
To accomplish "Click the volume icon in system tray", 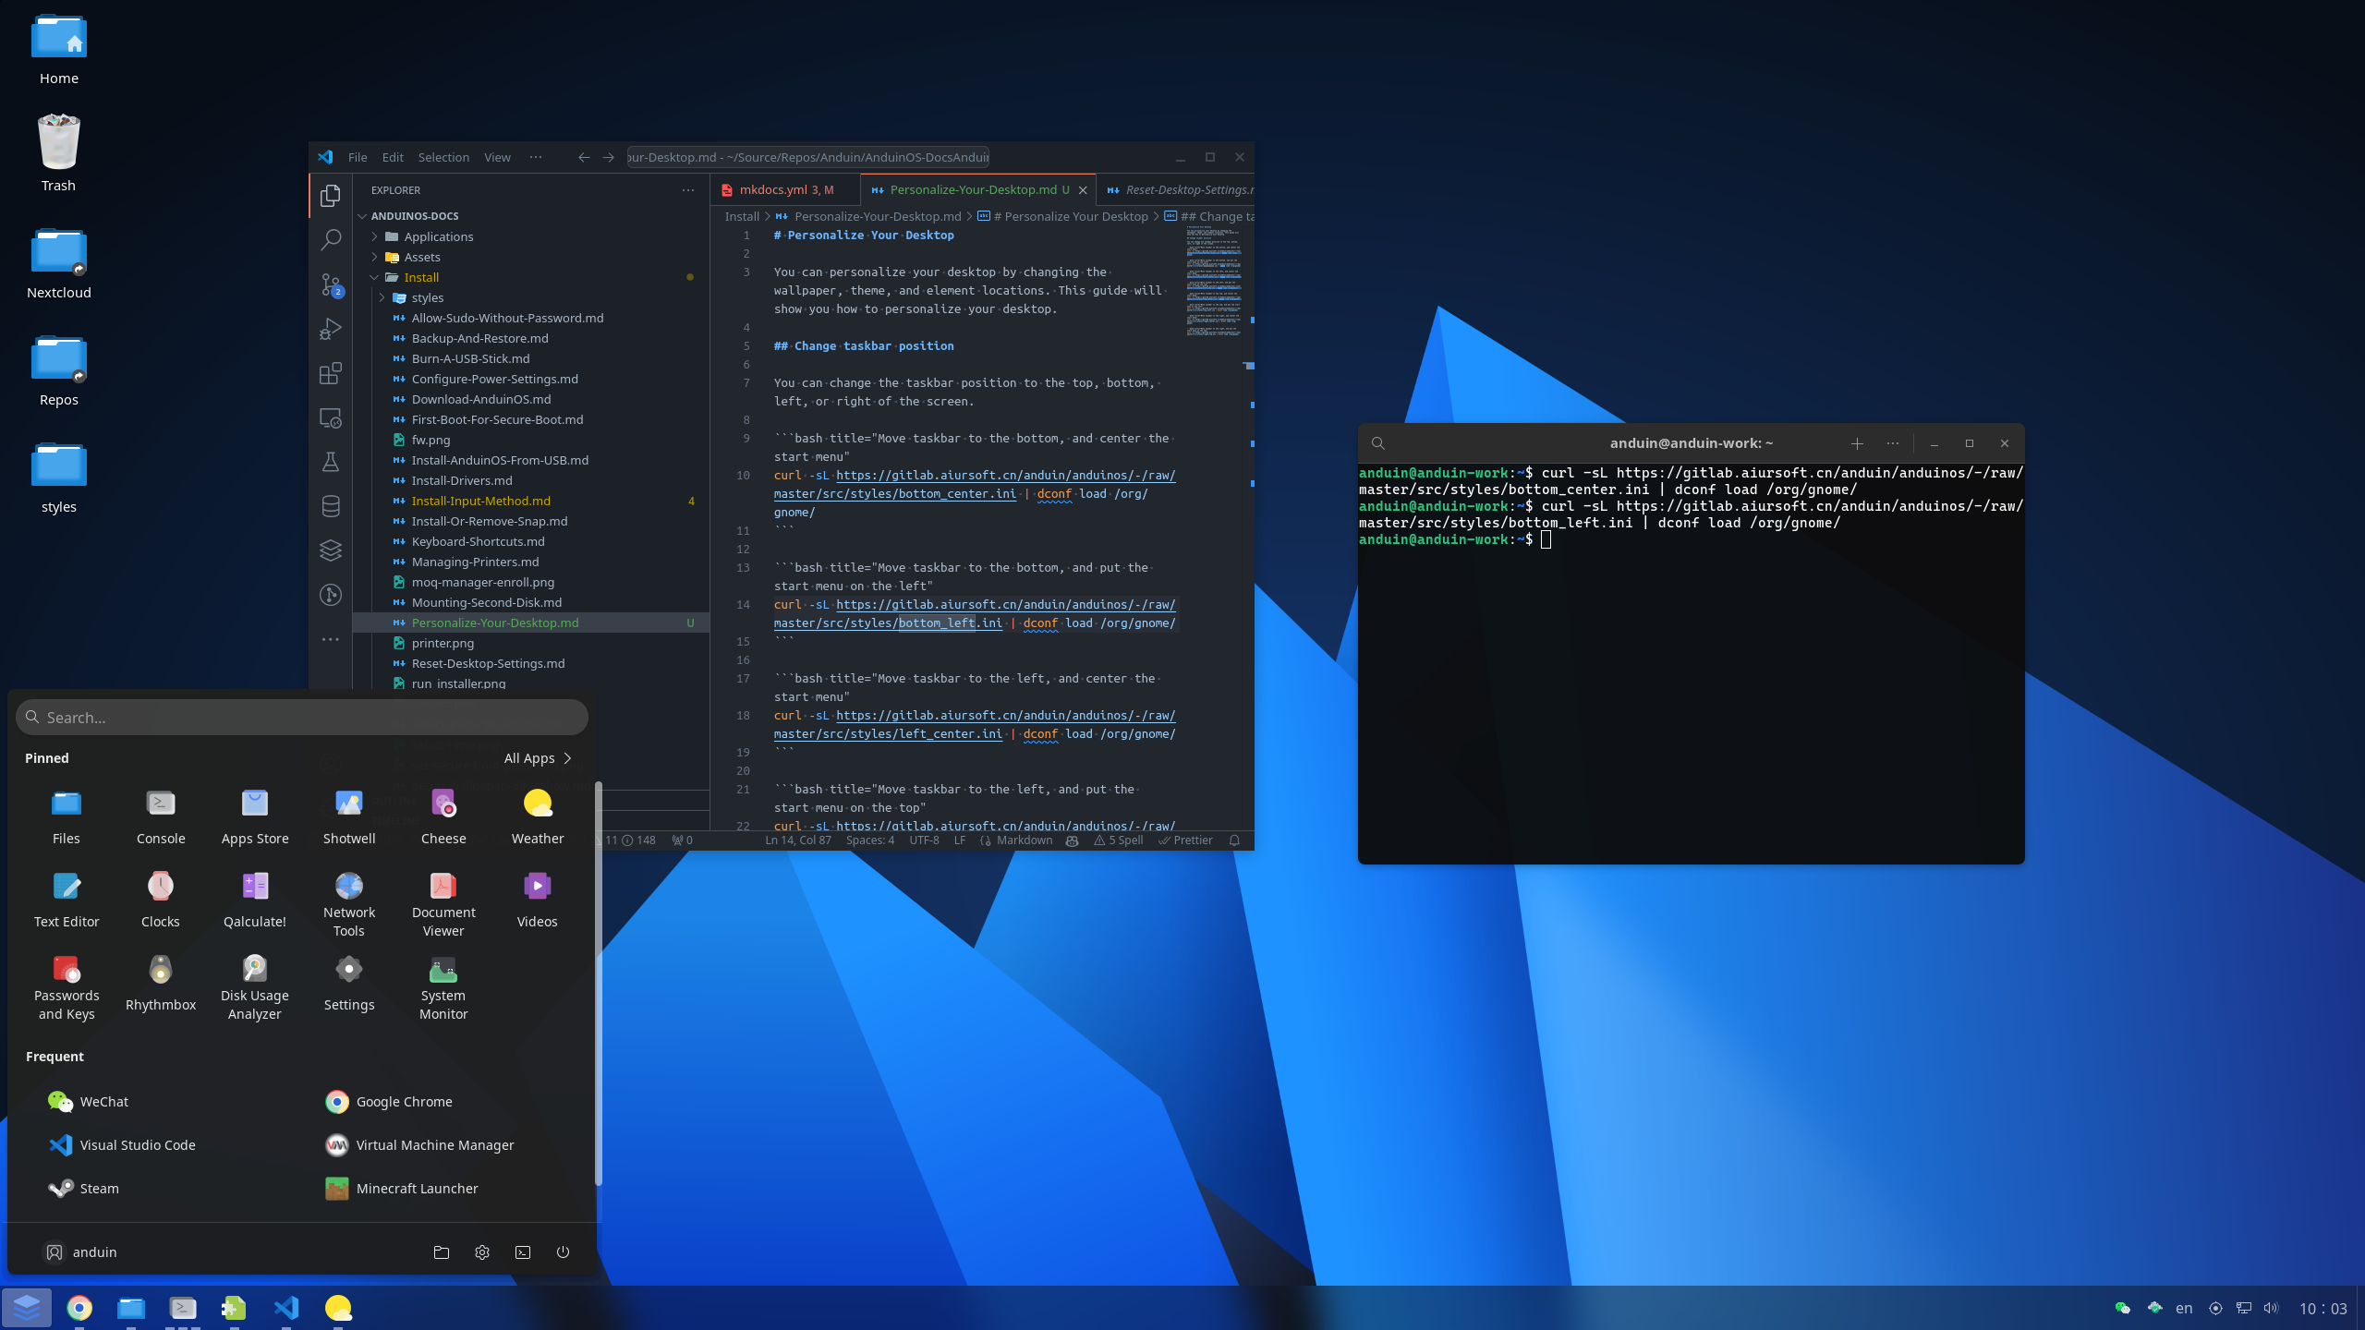I will pyautogui.click(x=2272, y=1308).
